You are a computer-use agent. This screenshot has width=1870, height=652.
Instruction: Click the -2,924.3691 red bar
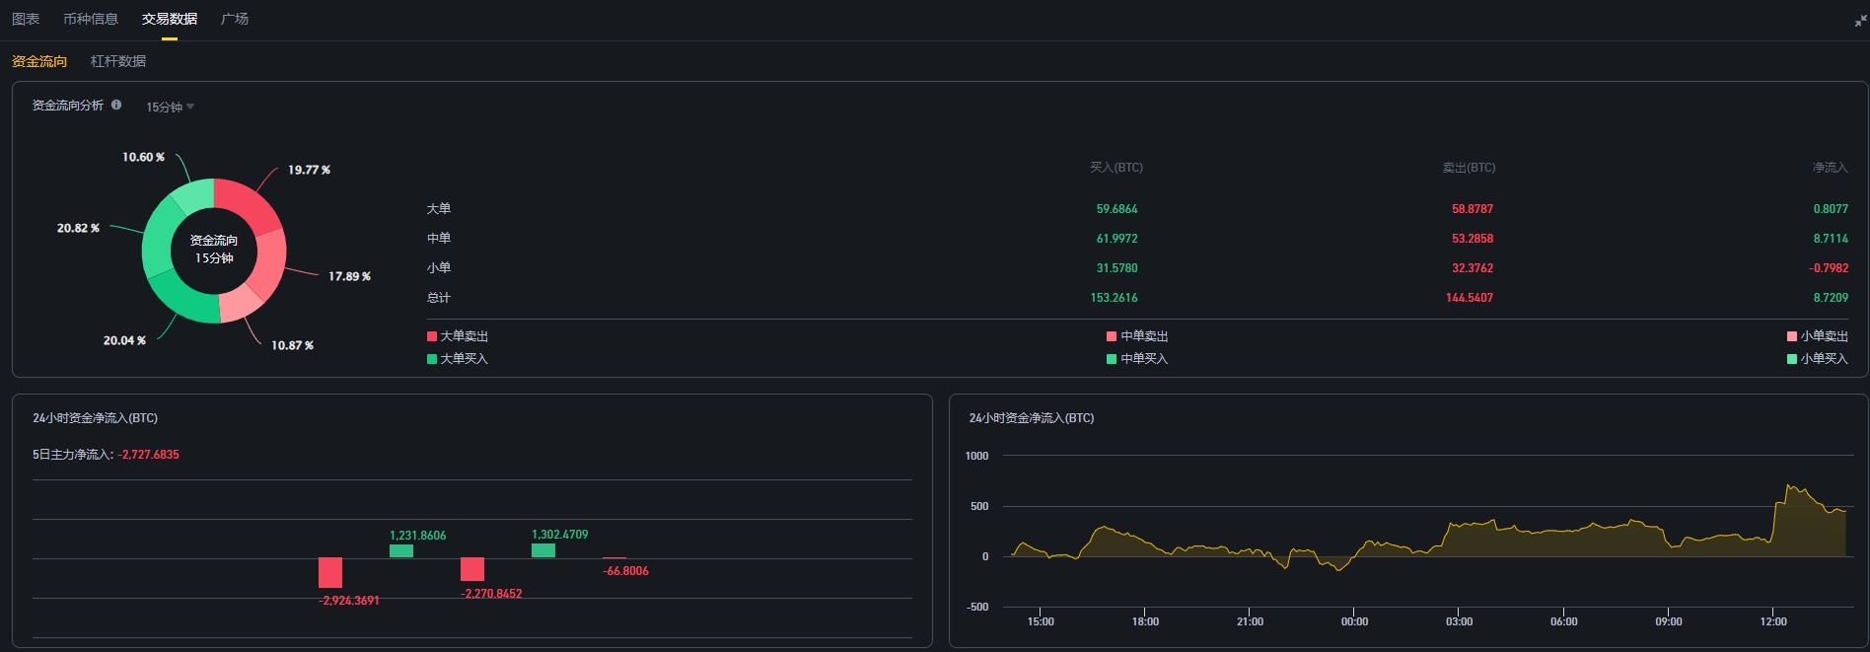click(x=330, y=573)
